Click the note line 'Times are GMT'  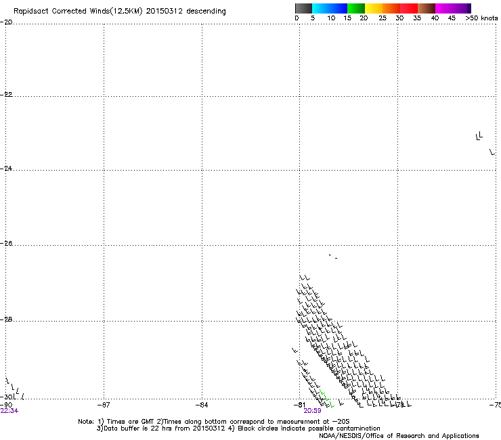pyautogui.click(x=131, y=422)
